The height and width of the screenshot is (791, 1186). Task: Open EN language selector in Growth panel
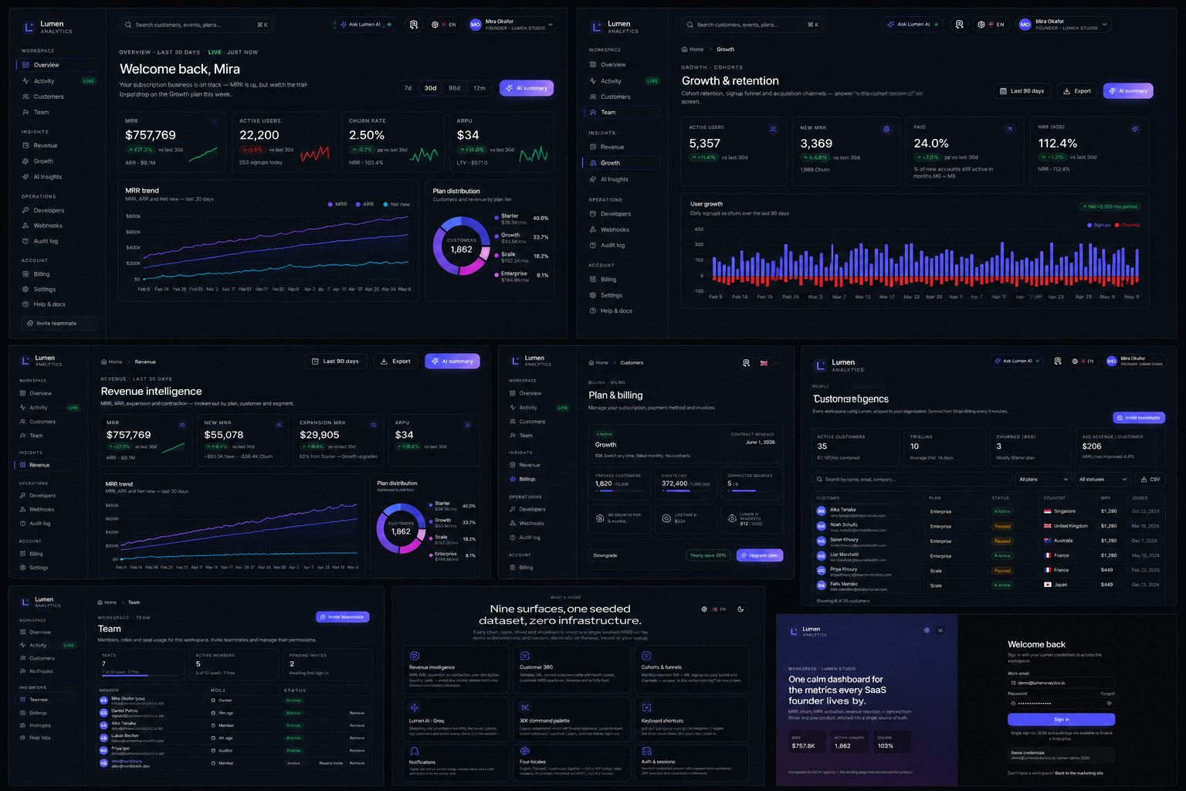point(991,25)
